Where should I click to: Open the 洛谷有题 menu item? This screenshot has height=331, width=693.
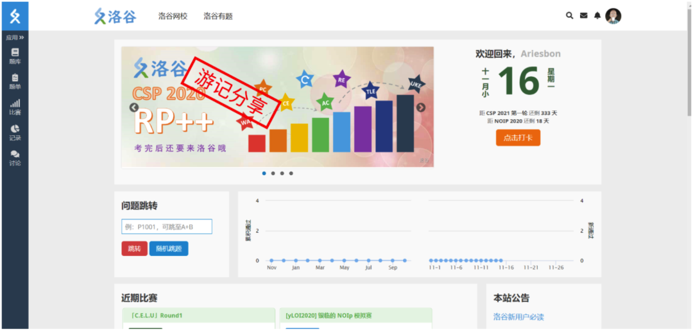(x=218, y=16)
